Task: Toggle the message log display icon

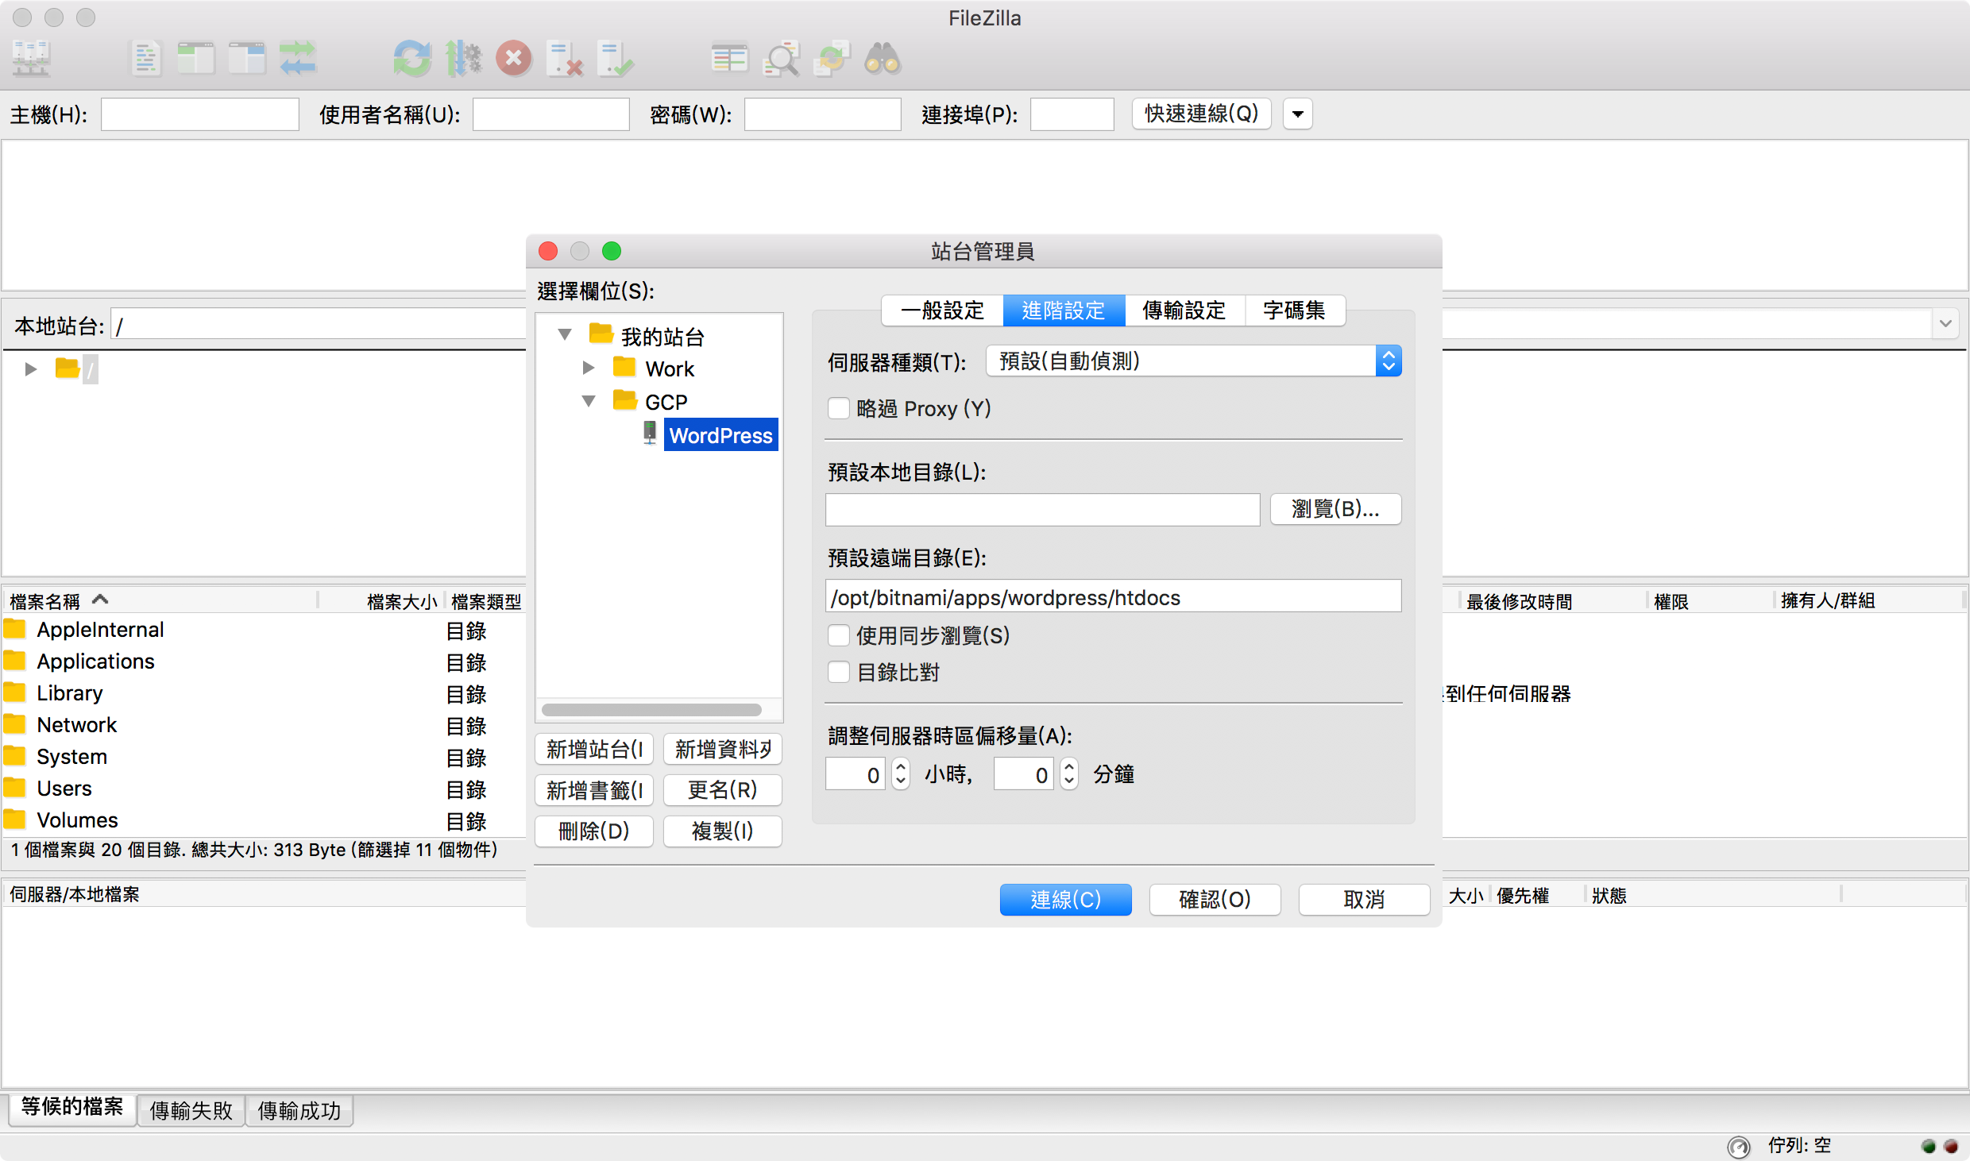Action: pos(145,58)
